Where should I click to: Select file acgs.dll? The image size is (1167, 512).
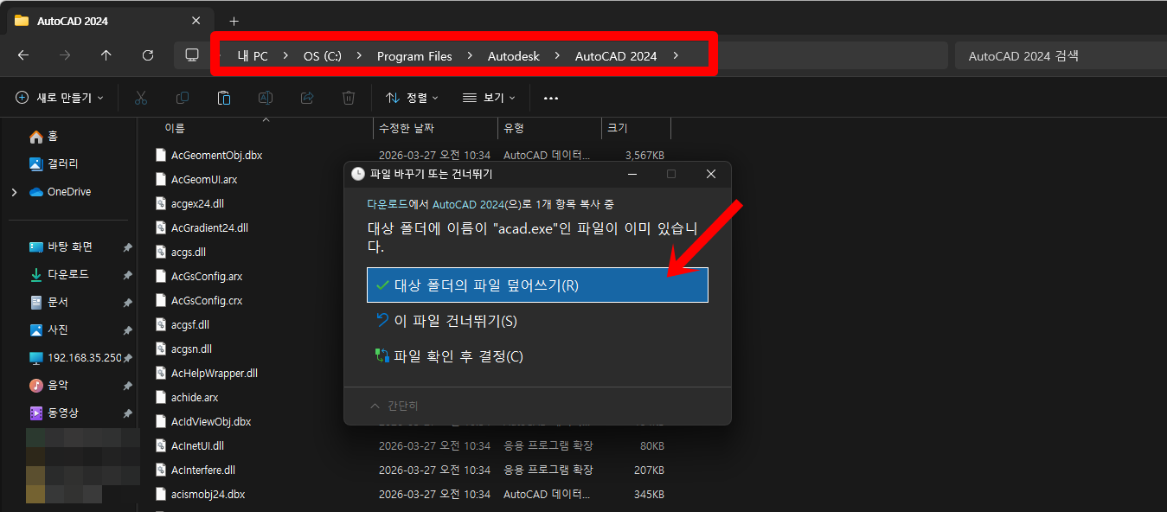[x=188, y=253]
